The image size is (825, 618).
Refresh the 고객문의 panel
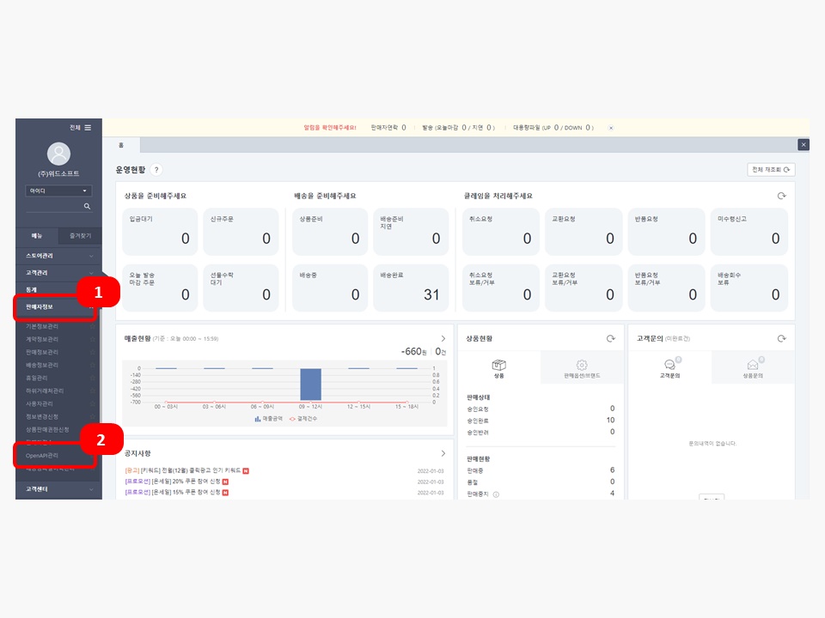[782, 339]
